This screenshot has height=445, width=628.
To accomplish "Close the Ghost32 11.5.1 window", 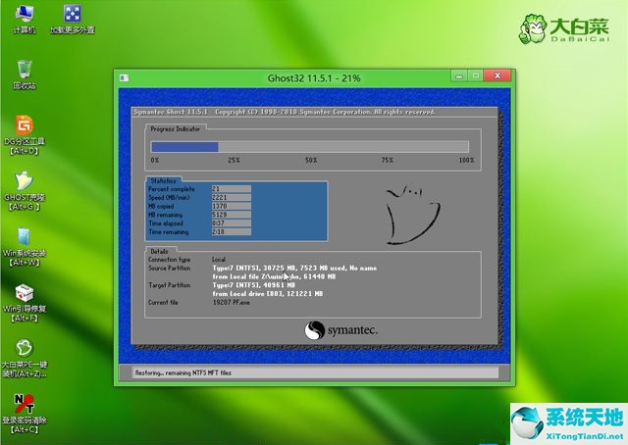I will tap(497, 75).
